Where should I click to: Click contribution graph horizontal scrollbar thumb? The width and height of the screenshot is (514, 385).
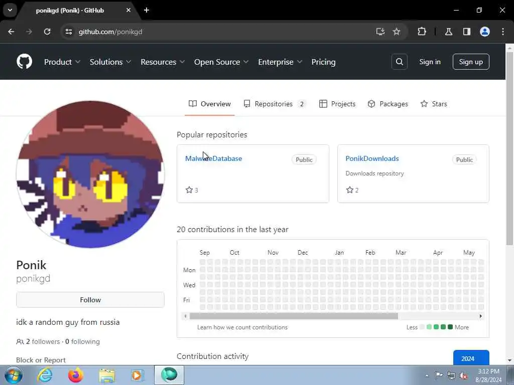(294, 316)
